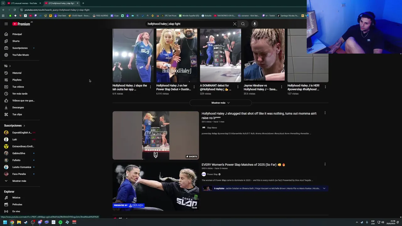
Task: Open GabinoSilva channel subscription
Action: 20,153
